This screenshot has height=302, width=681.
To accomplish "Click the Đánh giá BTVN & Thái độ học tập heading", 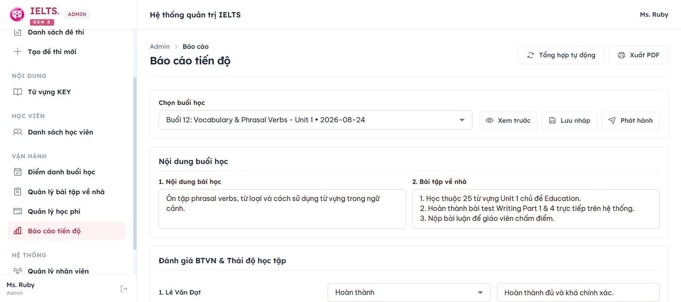I will (x=222, y=261).
